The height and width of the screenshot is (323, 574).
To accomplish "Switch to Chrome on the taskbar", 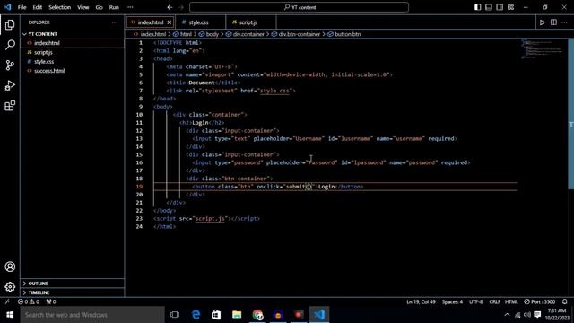I will pyautogui.click(x=257, y=315).
